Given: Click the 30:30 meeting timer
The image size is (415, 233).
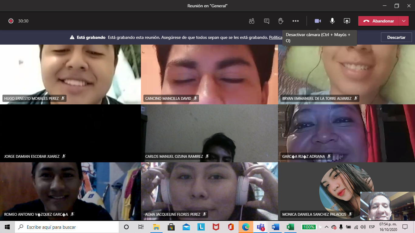Looking at the screenshot, I should 23,21.
